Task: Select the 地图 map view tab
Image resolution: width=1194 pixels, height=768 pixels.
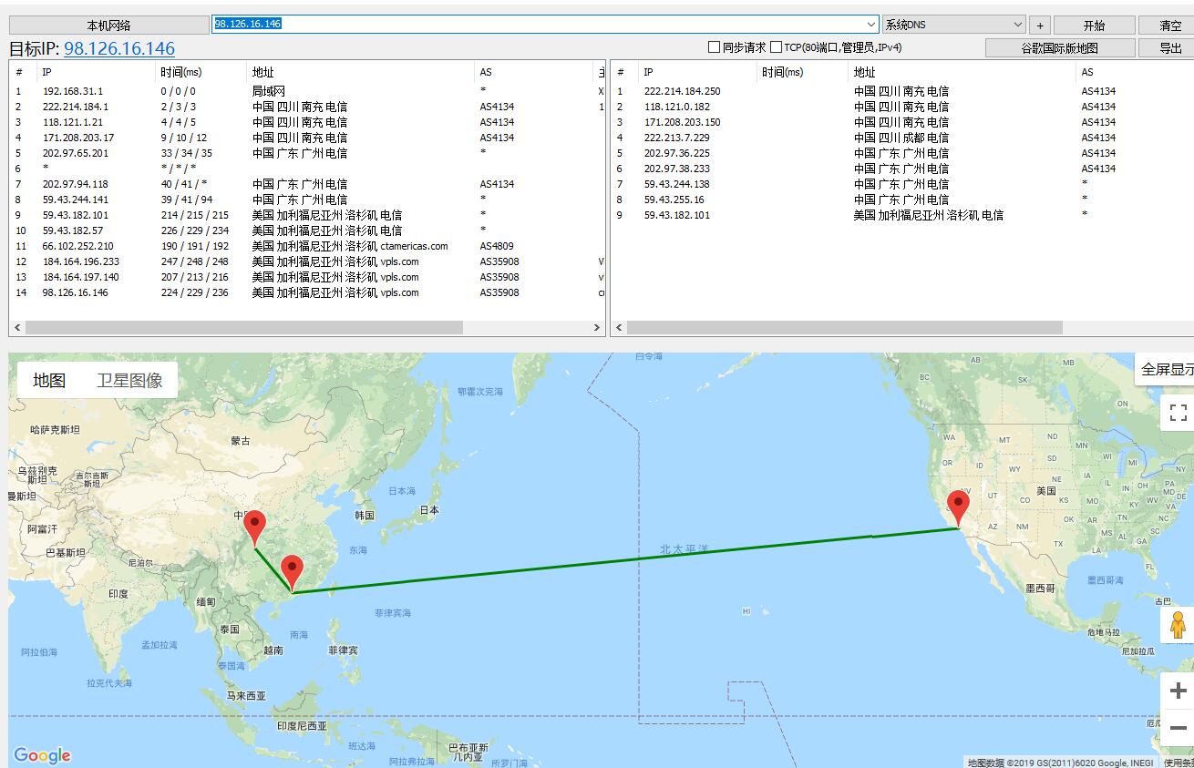Action: pos(49,381)
